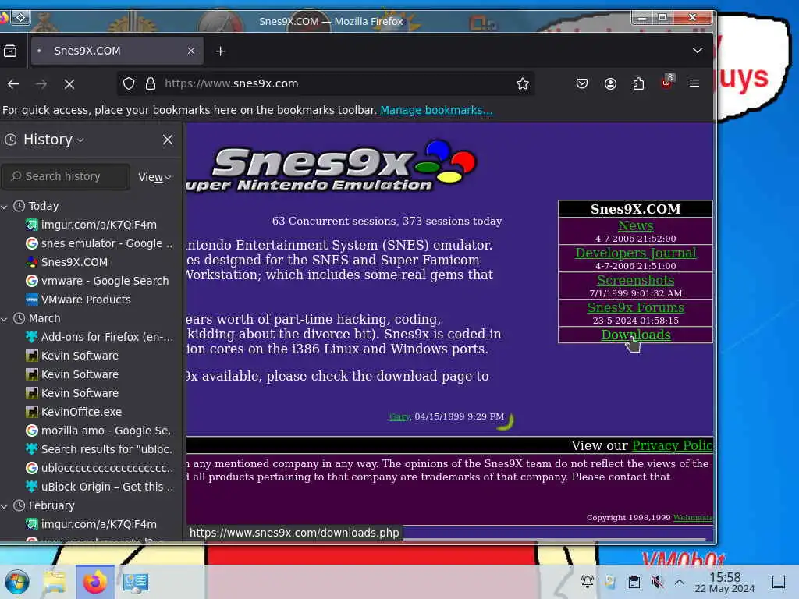This screenshot has width=799, height=599.
Task: Click the Snes9x logo image
Action: pos(332,166)
